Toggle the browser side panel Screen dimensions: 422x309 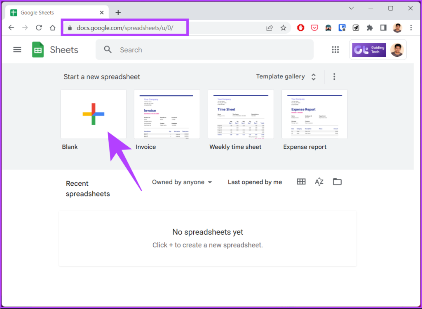point(383,28)
